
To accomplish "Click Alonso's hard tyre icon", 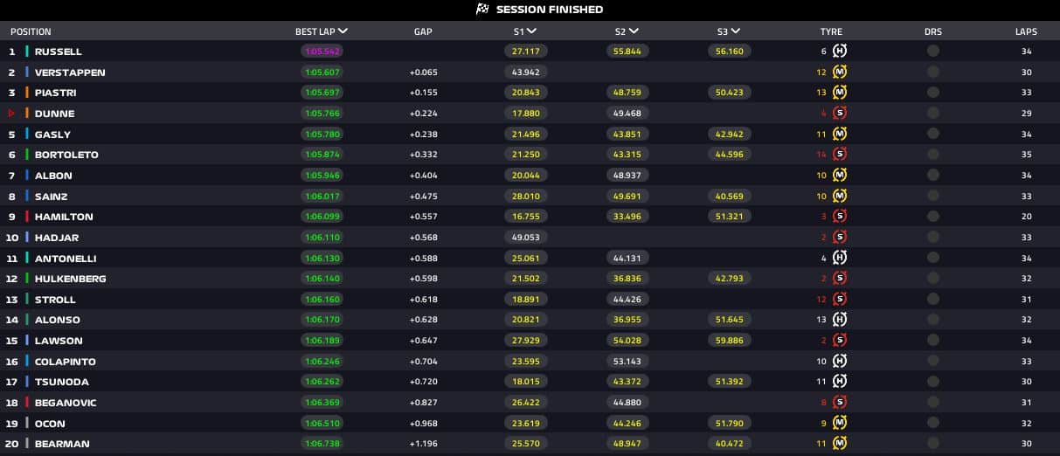I will [x=840, y=321].
